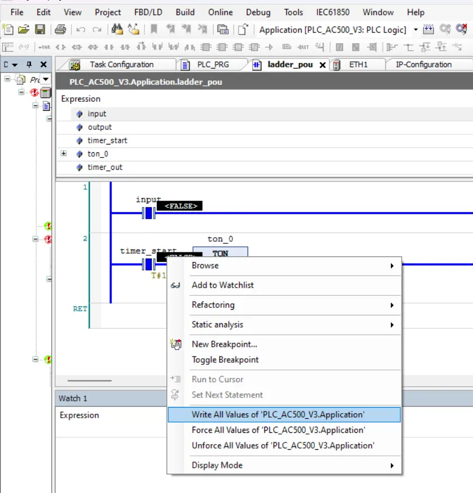This screenshot has width=473, height=493.
Task: Click the -VAR insert variable icon
Action: [x=44, y=47]
